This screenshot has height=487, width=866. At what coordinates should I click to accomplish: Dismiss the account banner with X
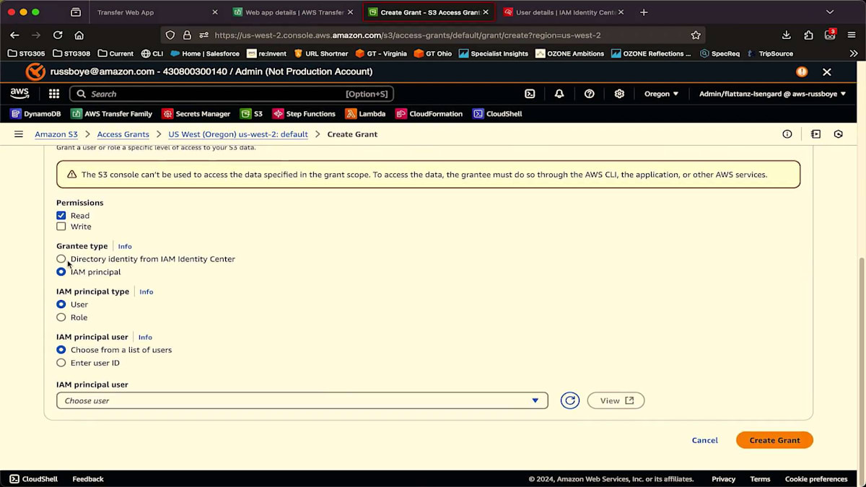(827, 71)
